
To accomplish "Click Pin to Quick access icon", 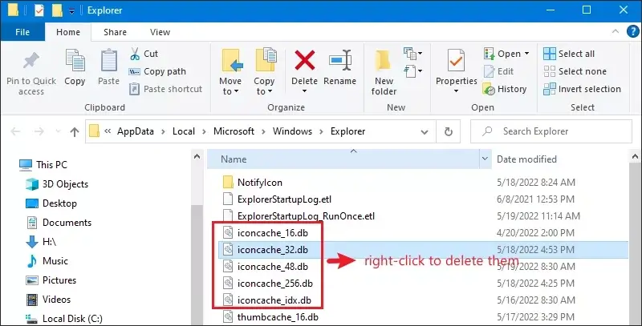I will pos(31,61).
